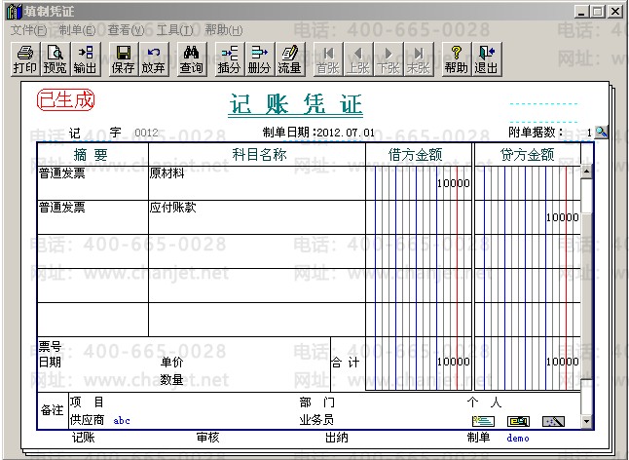Click the 记账凭证 title
629x460 pixels.
coord(296,104)
